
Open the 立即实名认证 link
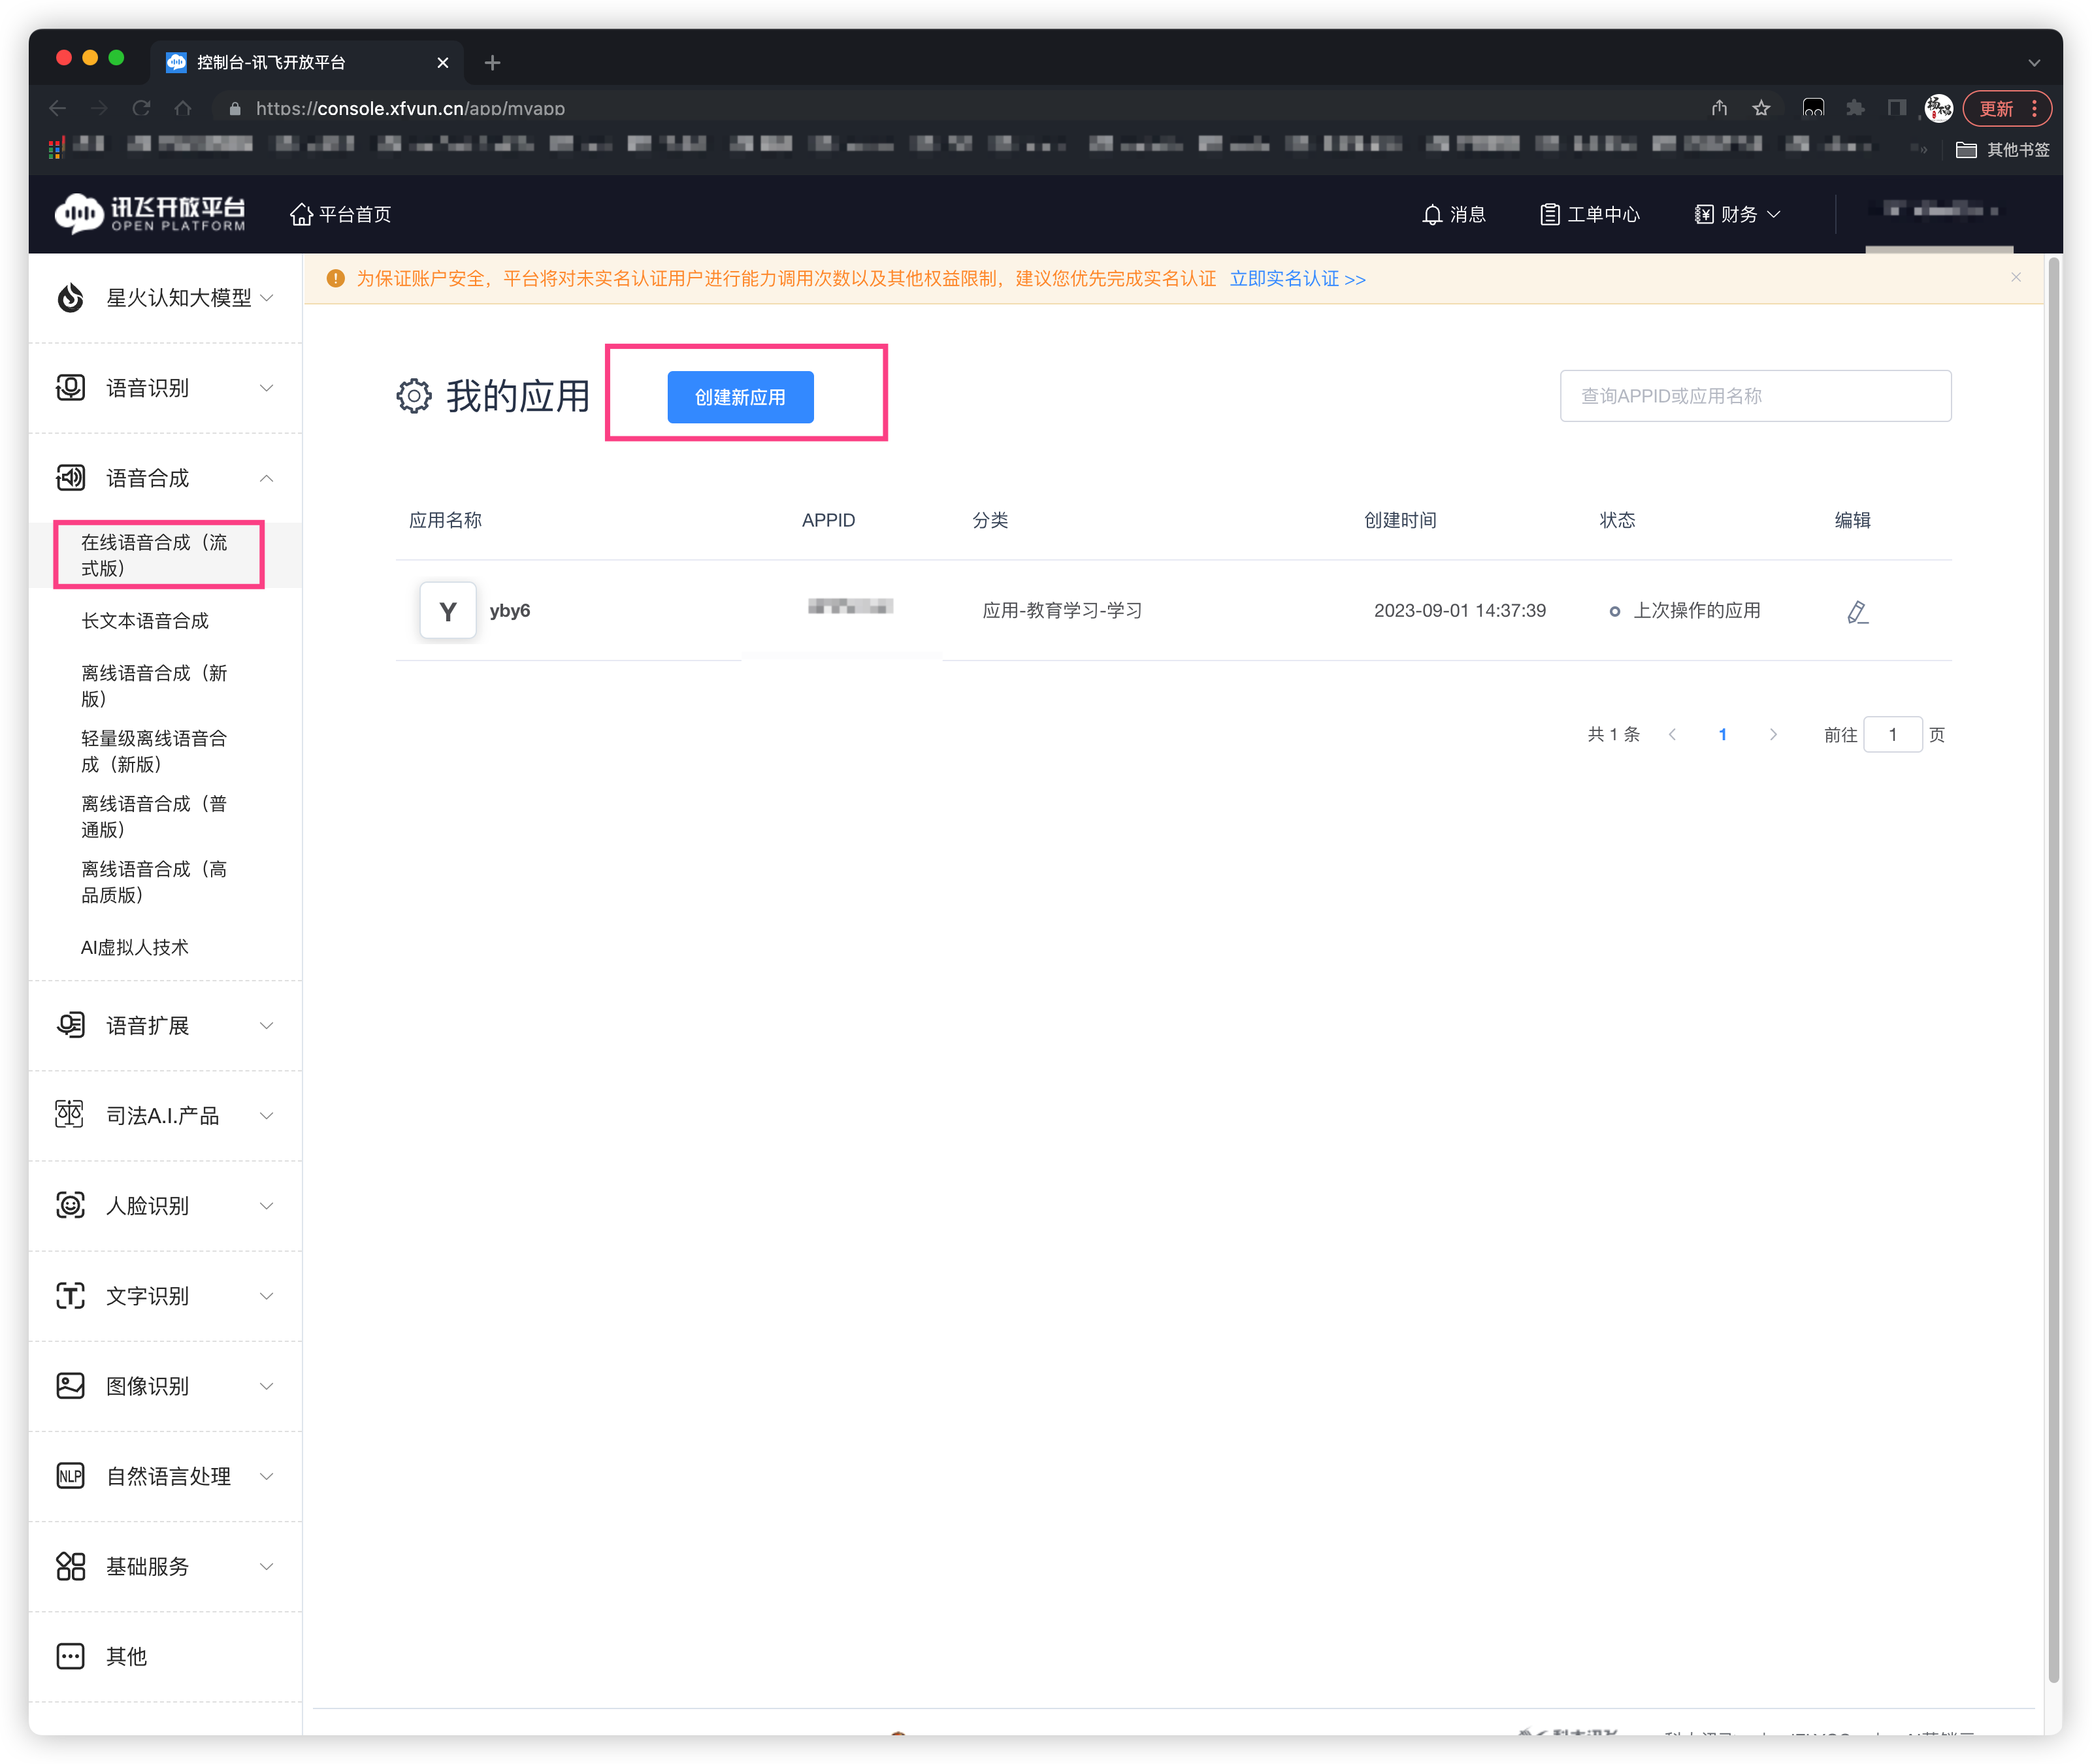click(1297, 279)
